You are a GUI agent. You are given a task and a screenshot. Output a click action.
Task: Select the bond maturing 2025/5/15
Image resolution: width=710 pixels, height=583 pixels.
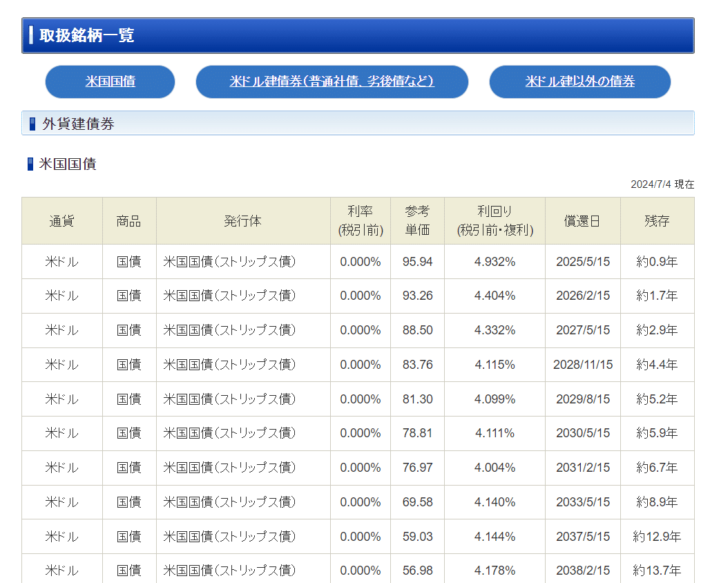click(582, 261)
